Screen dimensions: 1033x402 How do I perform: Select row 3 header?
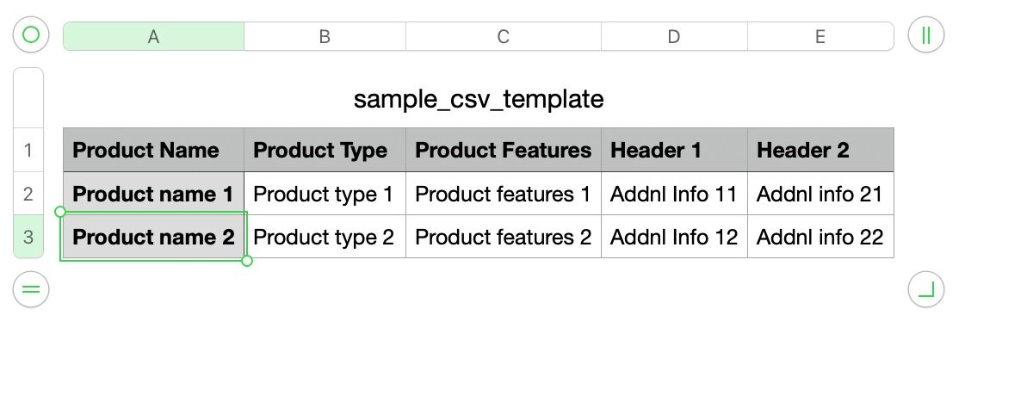(x=28, y=237)
